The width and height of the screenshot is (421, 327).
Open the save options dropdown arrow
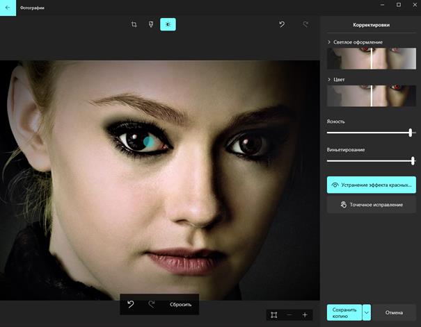click(x=367, y=312)
